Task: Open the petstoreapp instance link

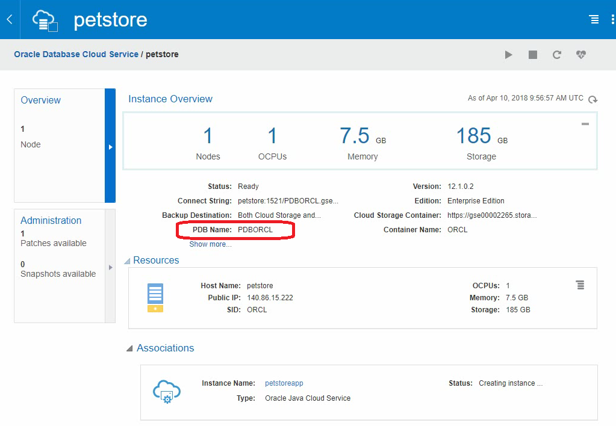Action: tap(284, 383)
